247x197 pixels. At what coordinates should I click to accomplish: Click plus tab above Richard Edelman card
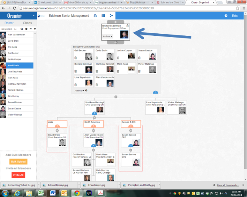(x=115, y=22)
